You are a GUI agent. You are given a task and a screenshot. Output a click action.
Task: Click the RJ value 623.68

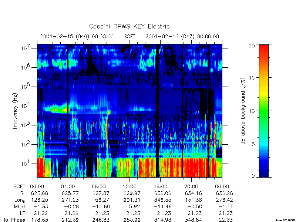[x=40, y=193]
